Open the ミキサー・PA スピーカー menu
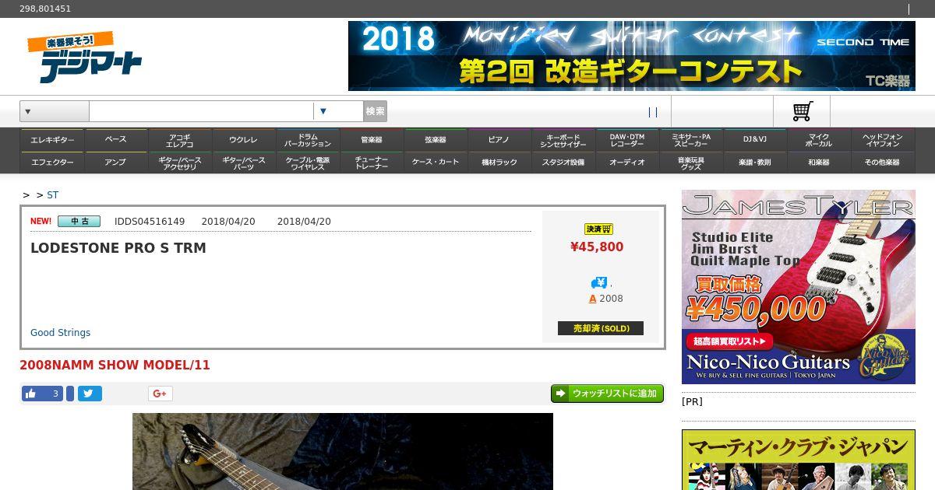 [x=691, y=140]
